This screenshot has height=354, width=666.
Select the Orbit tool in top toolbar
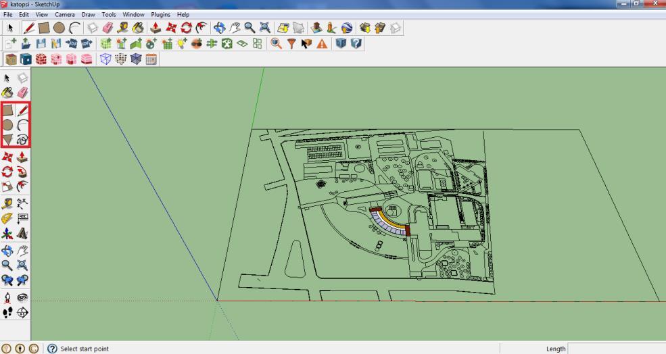(220, 28)
